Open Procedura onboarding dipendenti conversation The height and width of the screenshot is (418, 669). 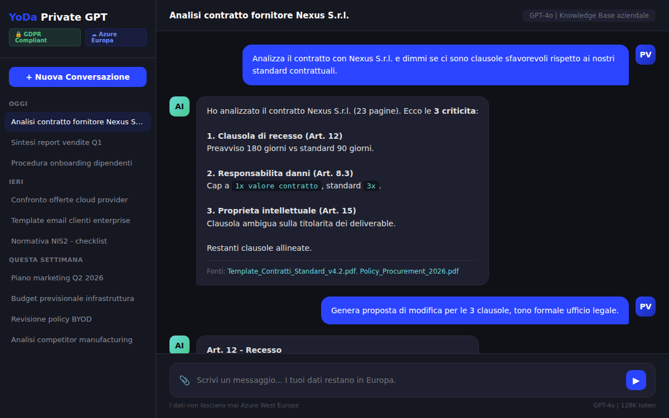click(x=71, y=163)
